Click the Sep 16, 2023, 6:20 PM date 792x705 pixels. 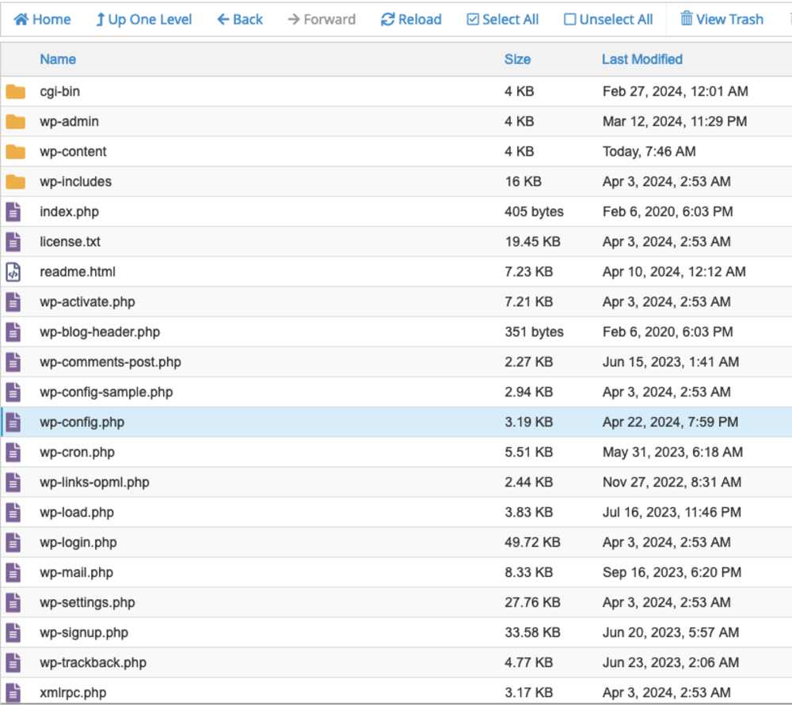pyautogui.click(x=672, y=573)
